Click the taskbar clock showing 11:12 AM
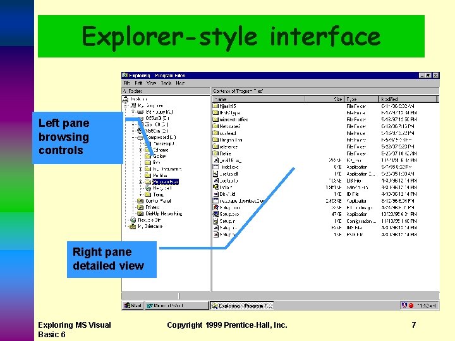Viewport: 455px width, 341px height. (x=426, y=306)
